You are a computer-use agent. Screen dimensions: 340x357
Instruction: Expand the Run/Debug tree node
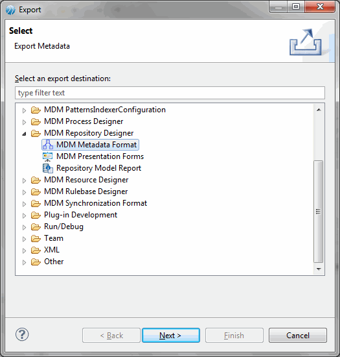(24, 227)
